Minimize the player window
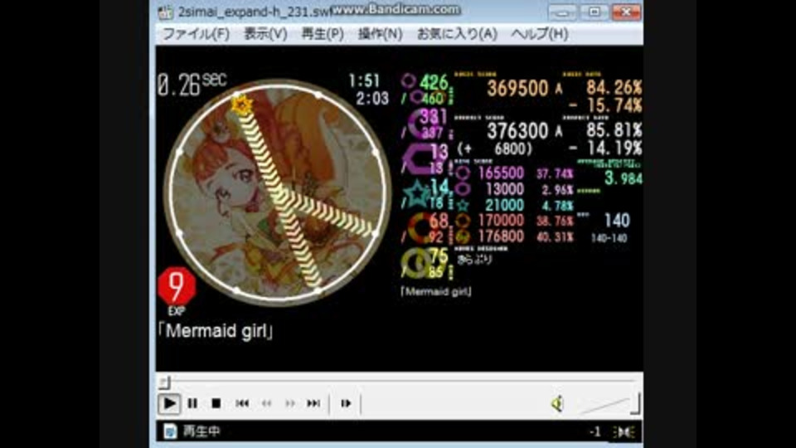The height and width of the screenshot is (448, 796). pyautogui.click(x=562, y=12)
